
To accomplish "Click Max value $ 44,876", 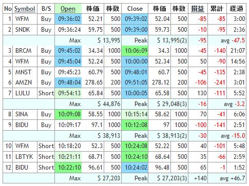I will 109,104.
